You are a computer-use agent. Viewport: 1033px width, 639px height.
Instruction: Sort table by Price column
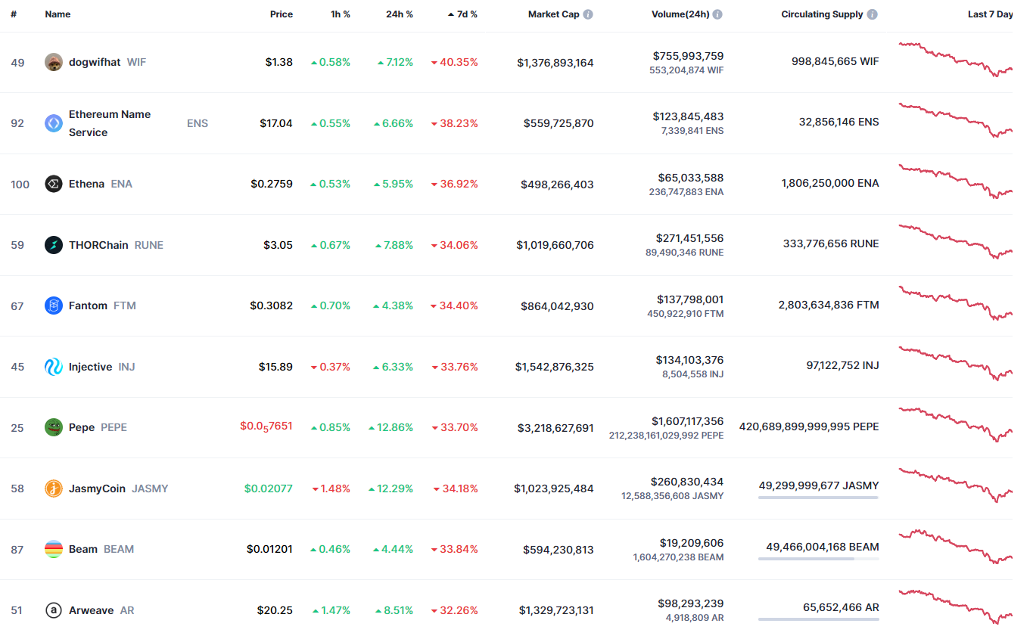tap(282, 14)
